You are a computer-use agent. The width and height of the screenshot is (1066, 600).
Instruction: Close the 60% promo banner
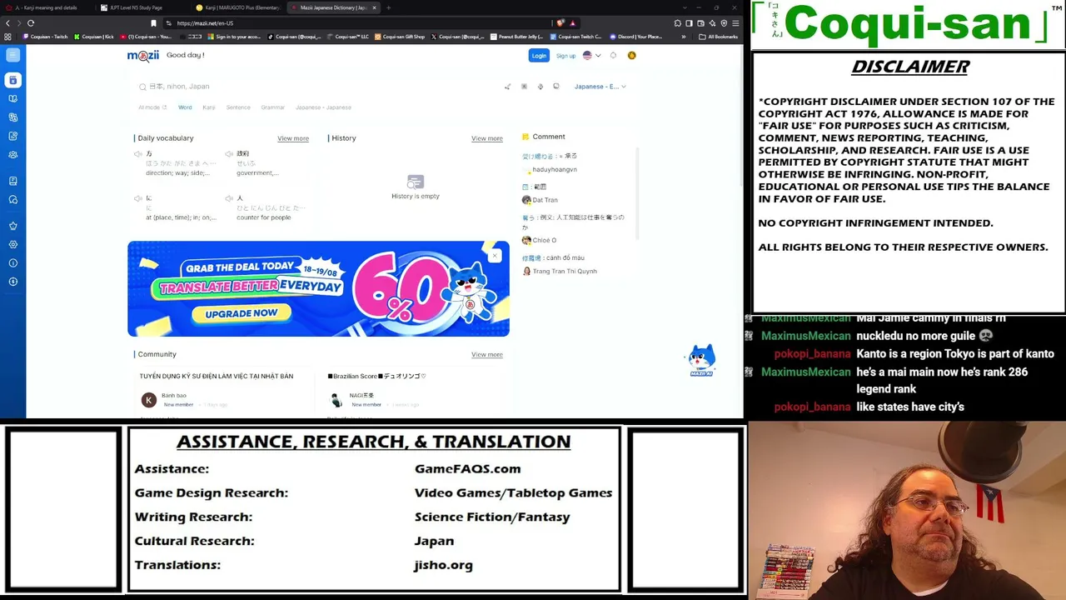pyautogui.click(x=495, y=255)
